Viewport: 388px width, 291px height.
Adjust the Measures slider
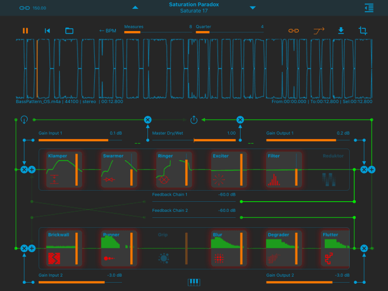click(158, 32)
